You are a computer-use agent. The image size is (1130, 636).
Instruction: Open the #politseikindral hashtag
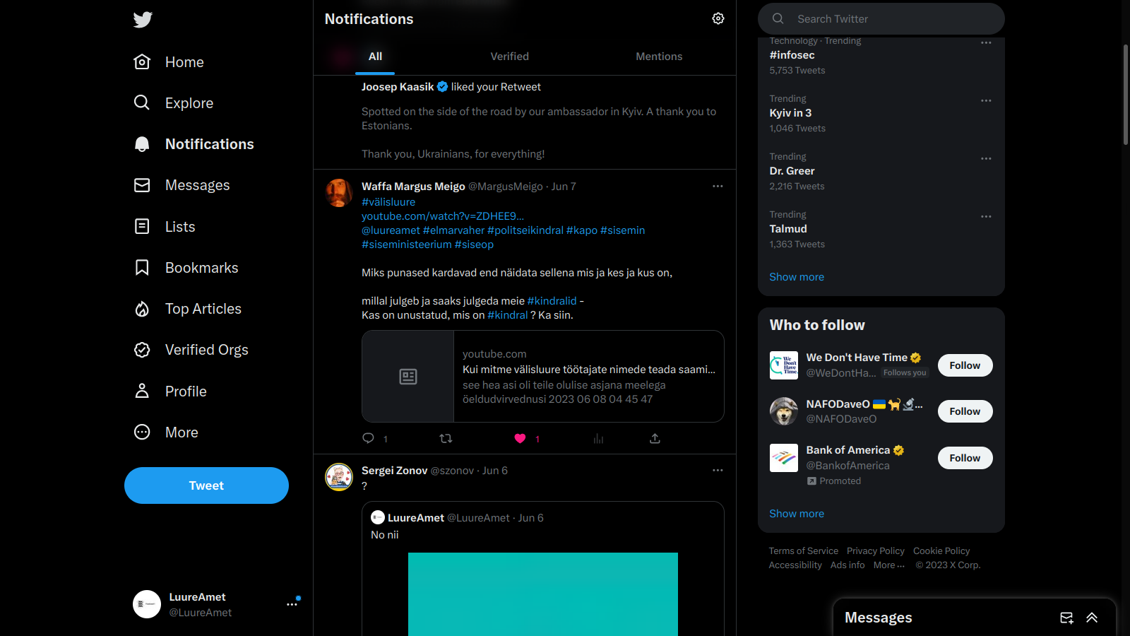pyautogui.click(x=525, y=230)
